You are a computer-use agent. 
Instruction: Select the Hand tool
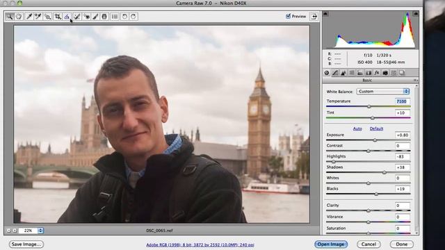point(19,17)
